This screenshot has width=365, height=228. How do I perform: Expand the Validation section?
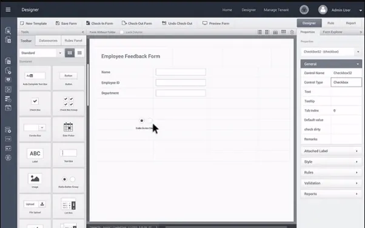click(x=331, y=183)
